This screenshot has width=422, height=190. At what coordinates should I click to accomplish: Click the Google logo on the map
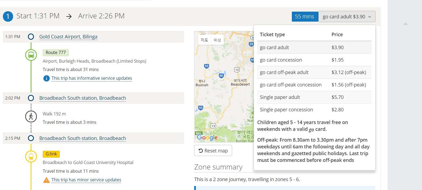207,138
